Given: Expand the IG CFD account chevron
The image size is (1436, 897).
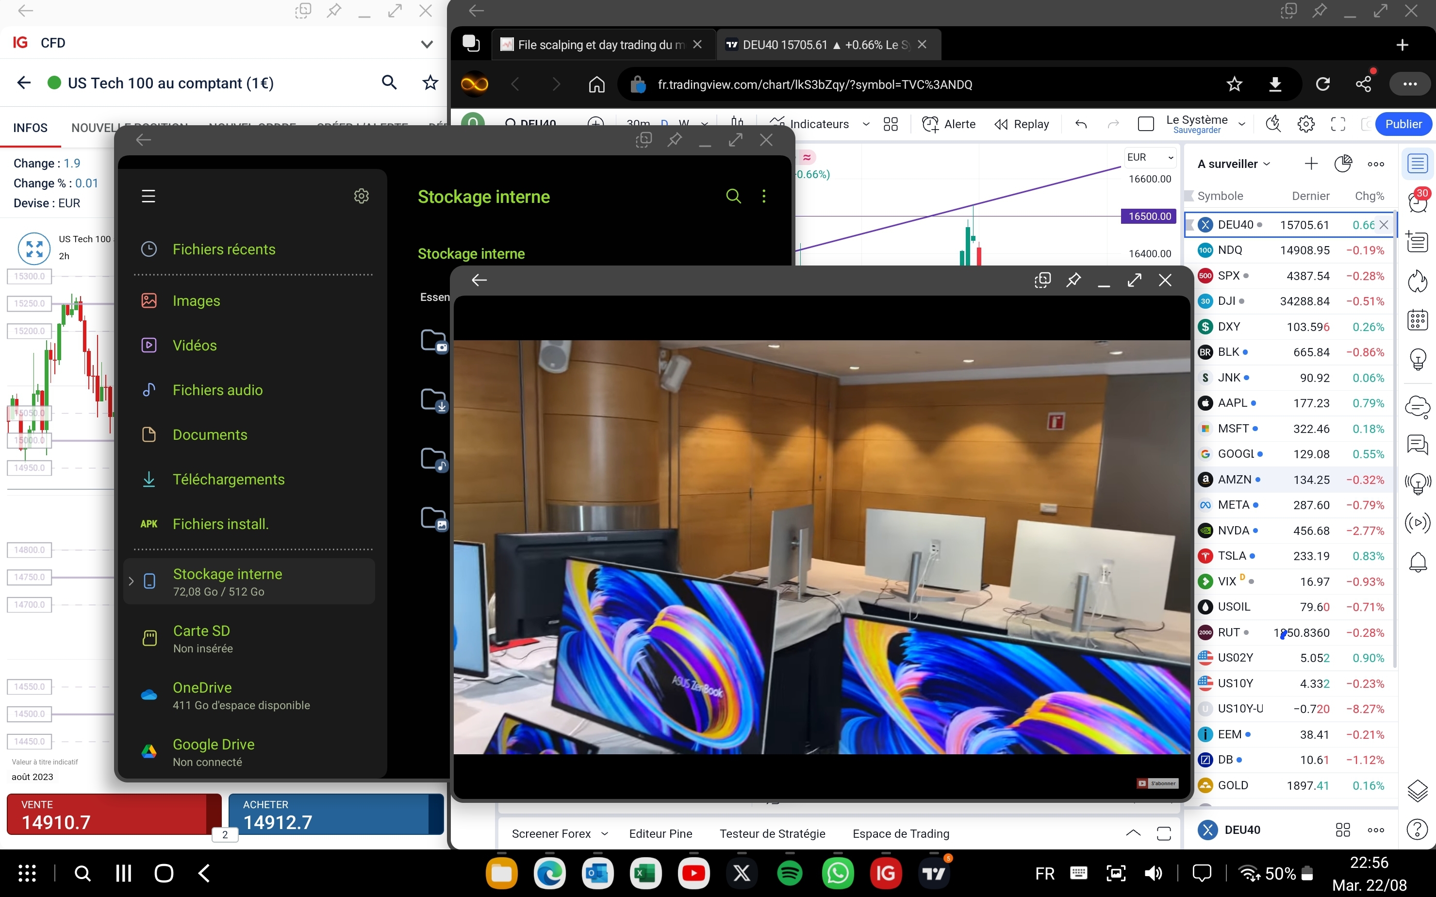Looking at the screenshot, I should (427, 44).
